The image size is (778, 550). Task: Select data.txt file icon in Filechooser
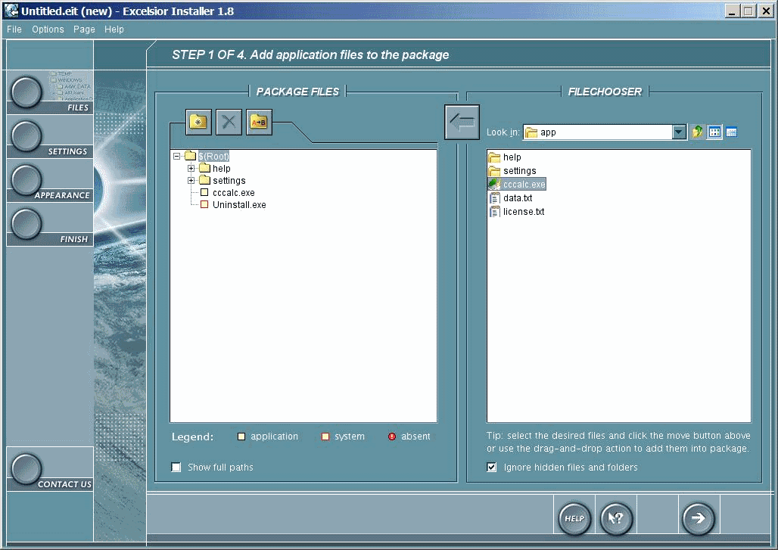(494, 198)
